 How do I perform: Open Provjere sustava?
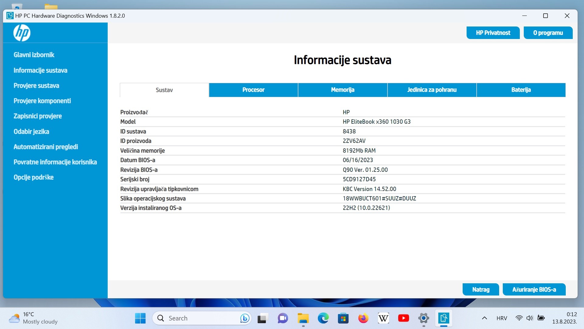36,86
